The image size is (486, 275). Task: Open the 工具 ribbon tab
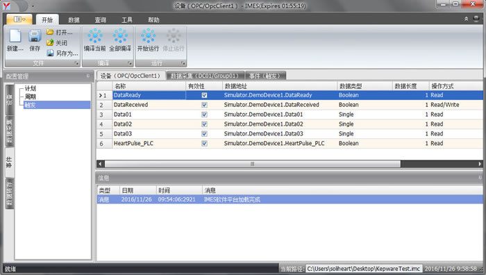coord(127,20)
